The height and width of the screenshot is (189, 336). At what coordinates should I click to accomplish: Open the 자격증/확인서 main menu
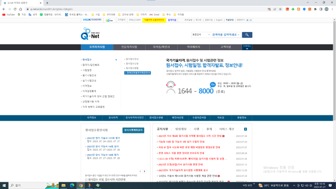161,47
